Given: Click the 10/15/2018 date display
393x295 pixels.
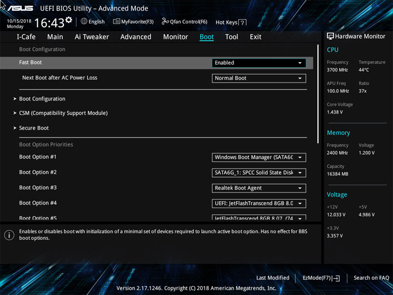Looking at the screenshot, I should 19,21.
